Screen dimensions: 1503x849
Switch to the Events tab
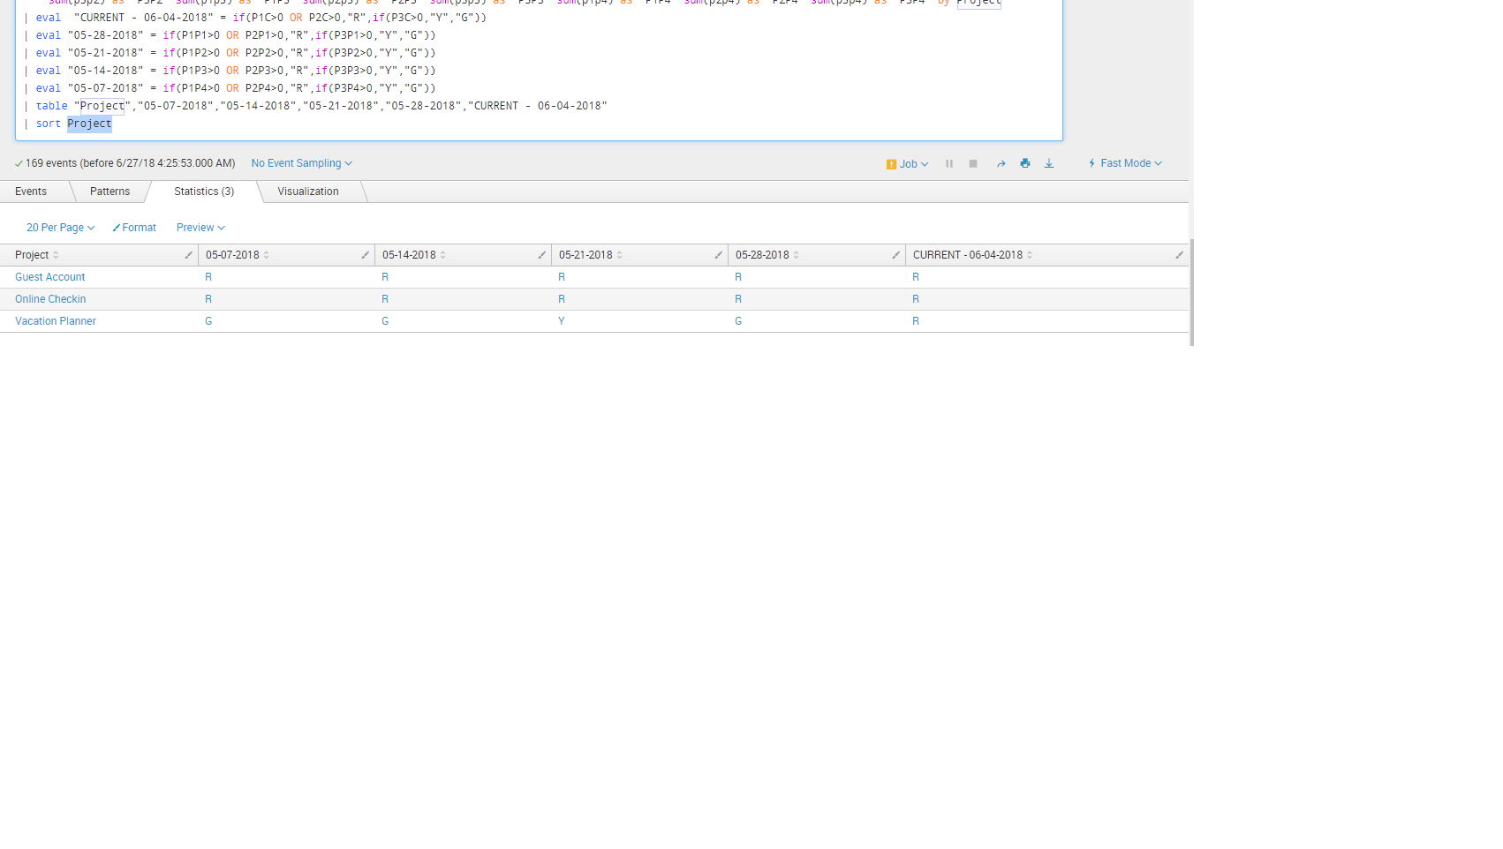pyautogui.click(x=31, y=192)
